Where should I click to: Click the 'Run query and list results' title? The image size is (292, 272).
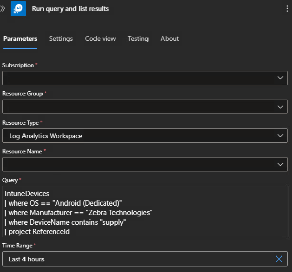pyautogui.click(x=70, y=9)
